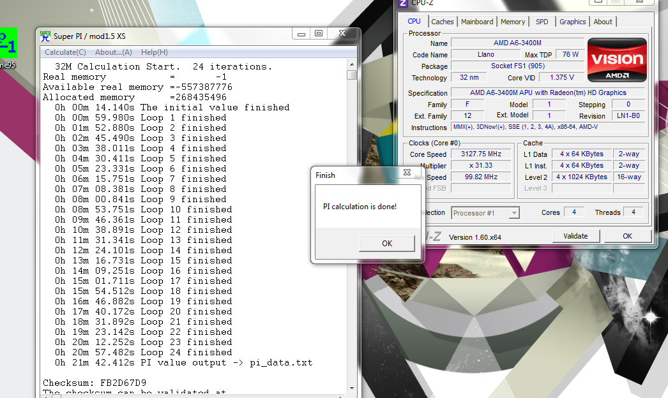Click the OK button in CPU-Z
Screen dimensions: 668x398
628,236
